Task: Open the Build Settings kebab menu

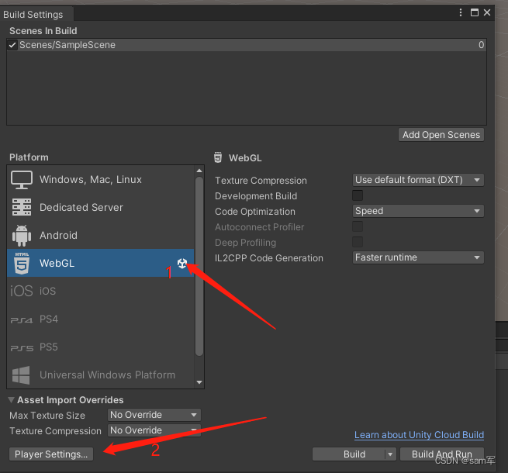Action: pos(461,12)
